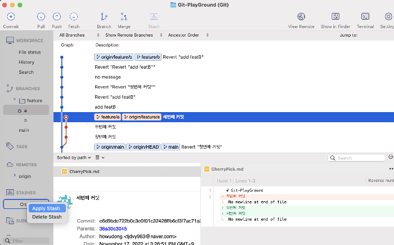Viewport: 394px width, 245px height.
Task: Click the Fetch toolbar icon
Action: coord(74,16)
